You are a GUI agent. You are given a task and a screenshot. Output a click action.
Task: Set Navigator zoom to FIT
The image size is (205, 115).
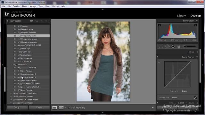coord(31,21)
